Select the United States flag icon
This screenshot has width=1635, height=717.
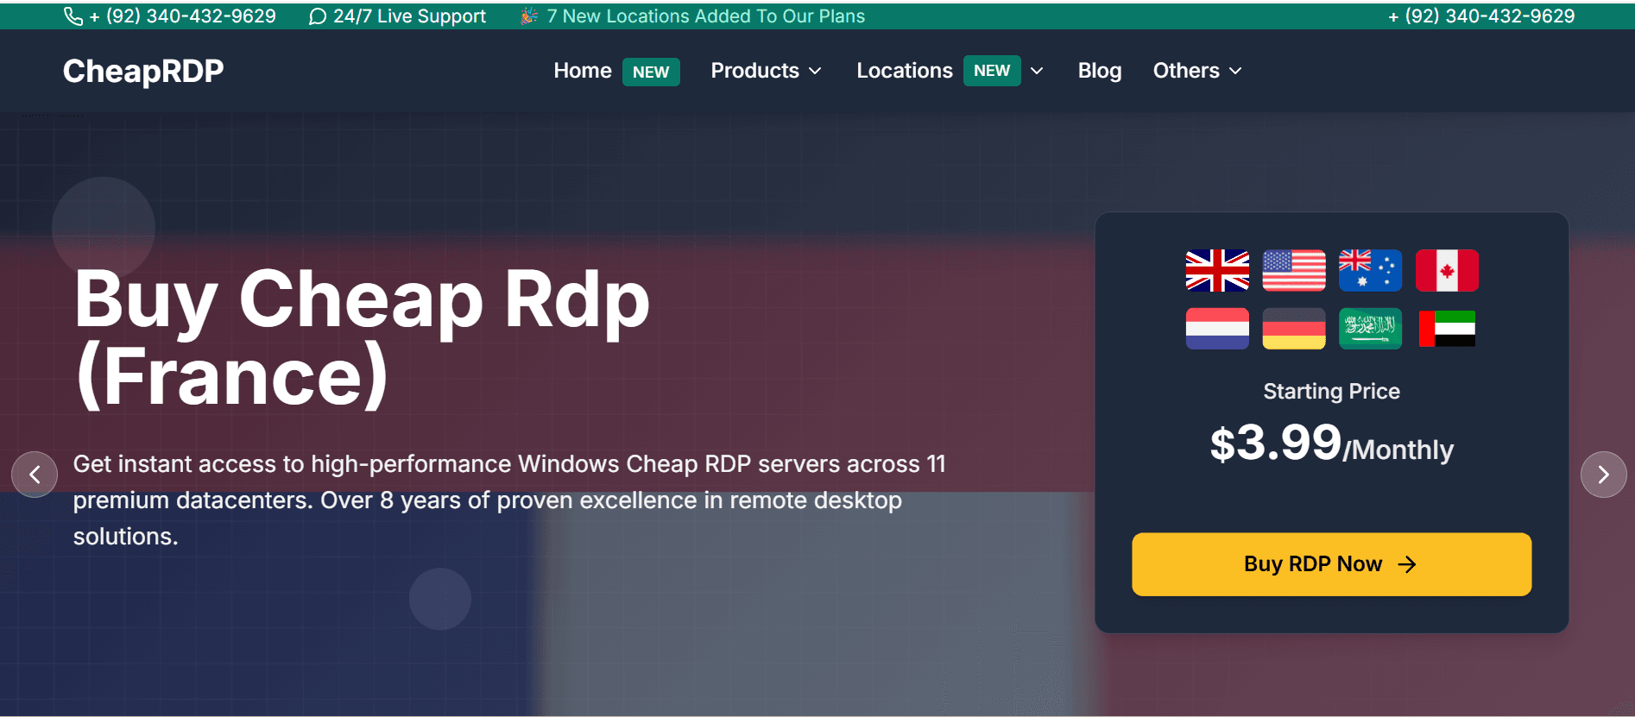1294,271
